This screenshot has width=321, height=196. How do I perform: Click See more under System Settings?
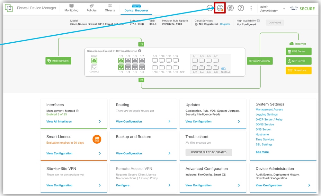[262, 152]
